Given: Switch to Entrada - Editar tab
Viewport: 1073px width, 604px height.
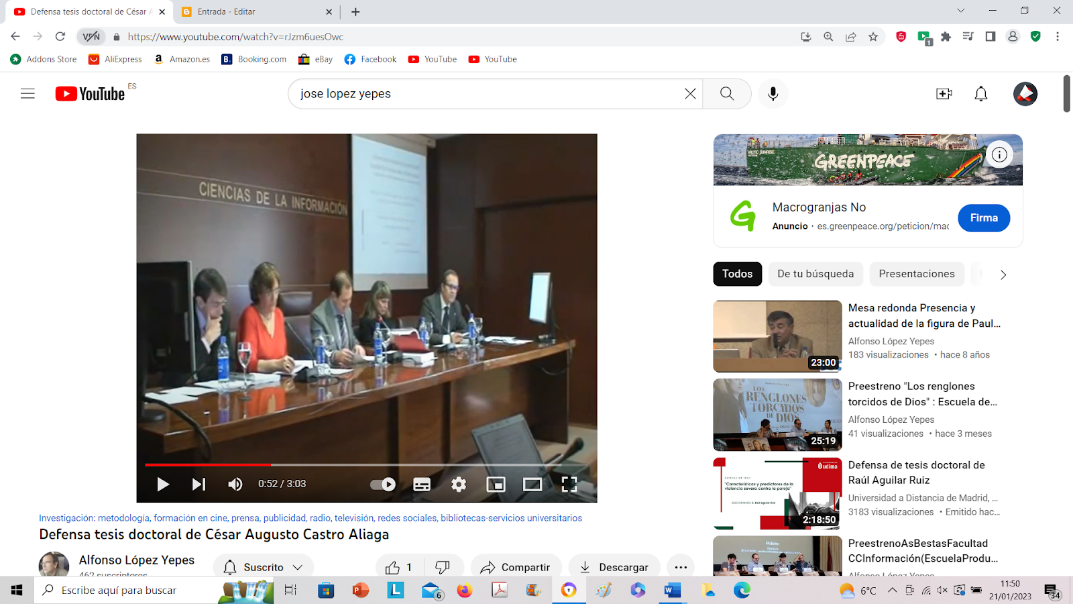Looking at the screenshot, I should tap(257, 12).
